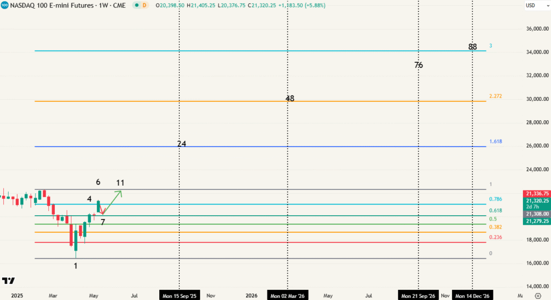Select the 1.618 Fibonacci level label
The height and width of the screenshot is (300, 551).
pos(496,142)
